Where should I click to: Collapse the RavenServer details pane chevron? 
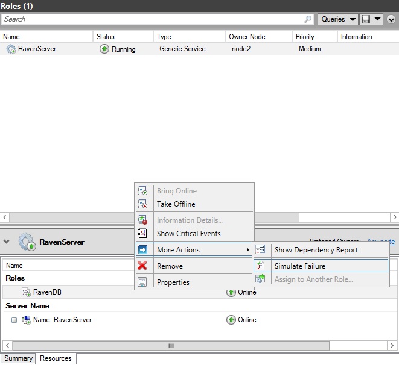point(7,242)
